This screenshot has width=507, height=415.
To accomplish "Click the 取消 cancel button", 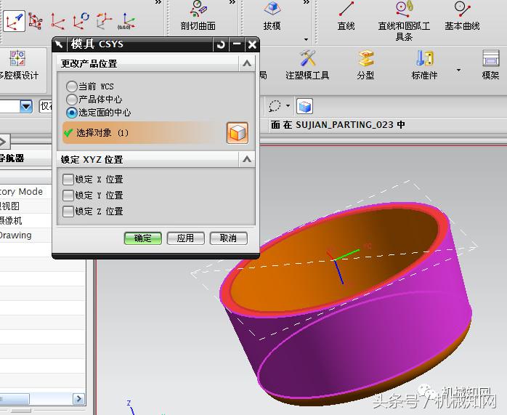I will [x=228, y=238].
